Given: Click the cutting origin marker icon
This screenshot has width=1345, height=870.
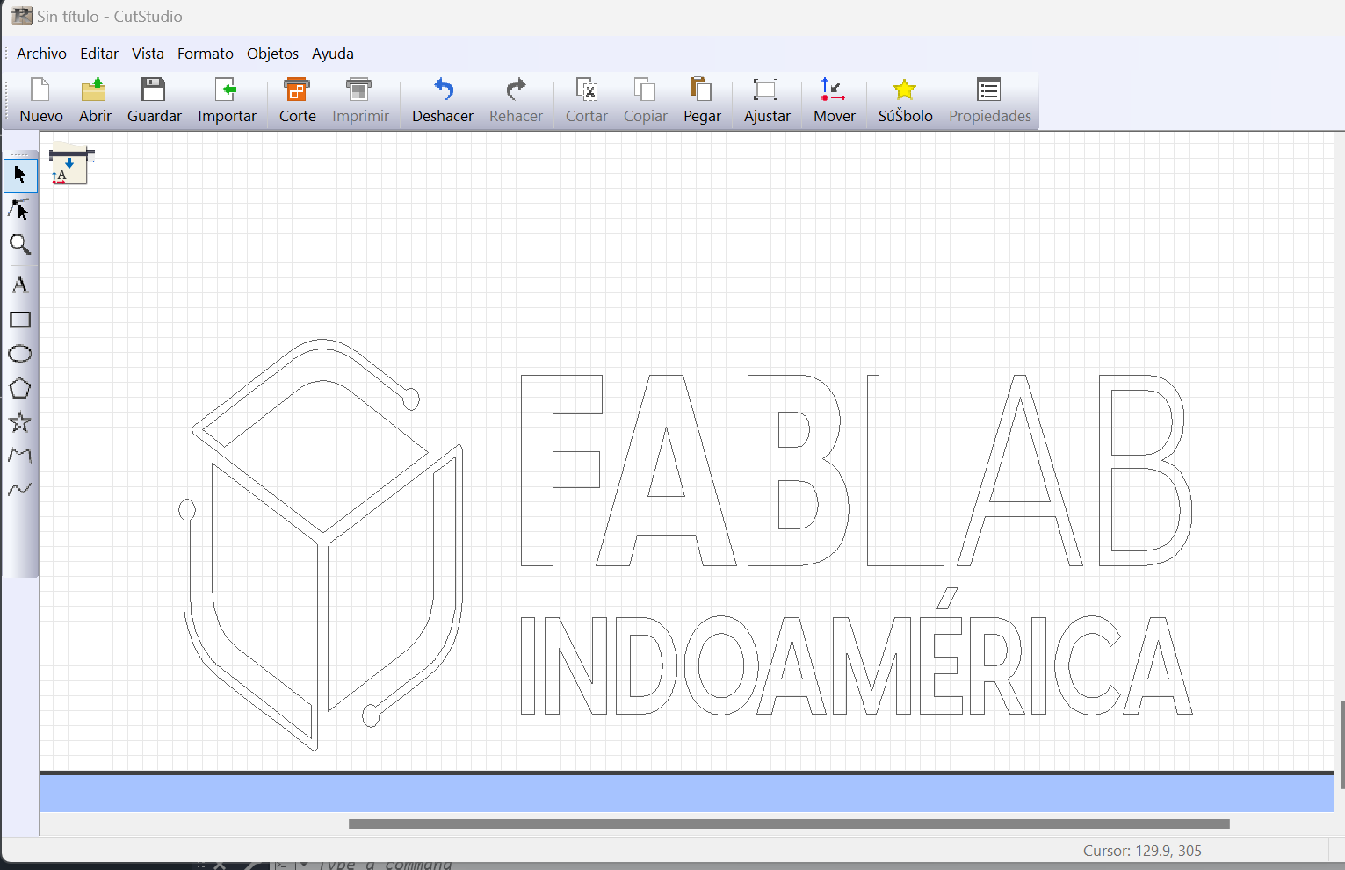Looking at the screenshot, I should pyautogui.click(x=70, y=165).
